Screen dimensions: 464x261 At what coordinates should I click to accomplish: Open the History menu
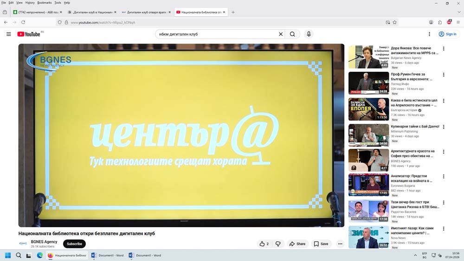click(x=30, y=3)
